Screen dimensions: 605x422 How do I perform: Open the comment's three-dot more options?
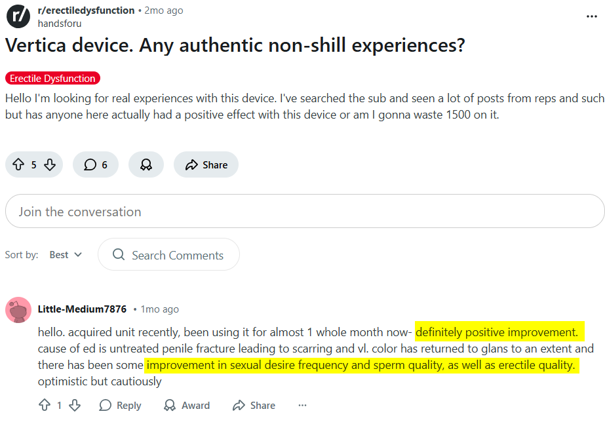point(302,406)
